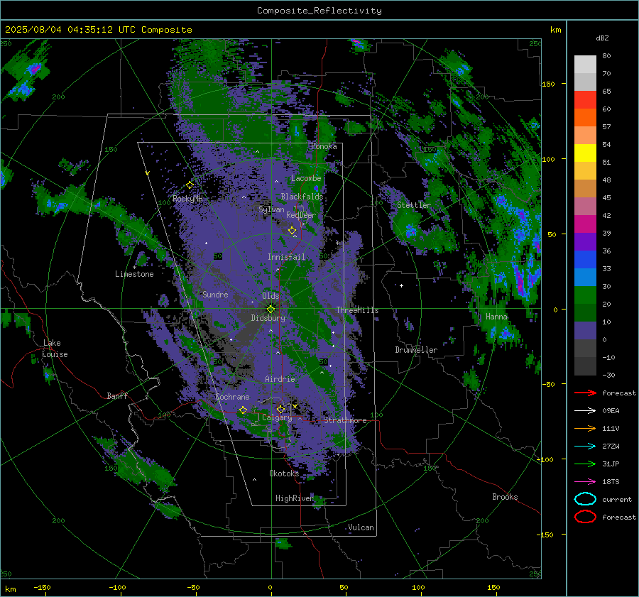
Task: Click the Vulcan label
Action: point(361,527)
